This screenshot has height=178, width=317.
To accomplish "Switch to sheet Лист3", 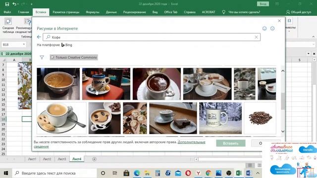I will (62, 159).
